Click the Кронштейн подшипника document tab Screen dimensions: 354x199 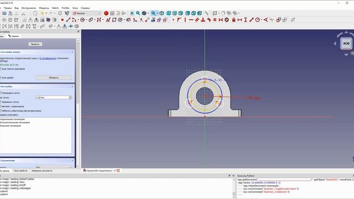click(x=101, y=171)
